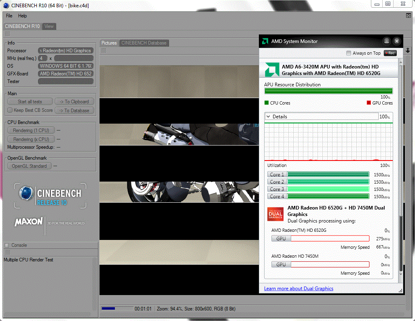The height and width of the screenshot is (321, 415).
Task: Click the red GPU Cores legend square
Action: pyautogui.click(x=368, y=103)
